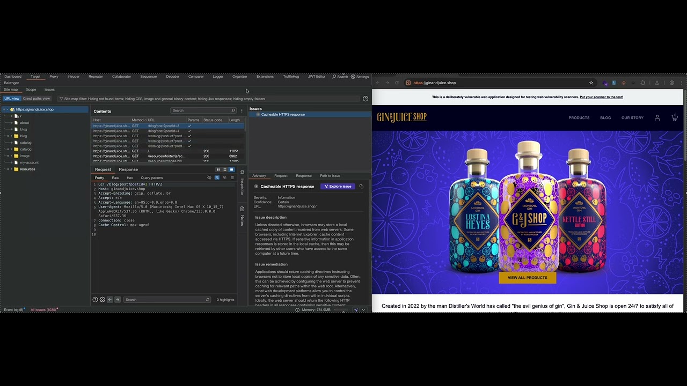Click Gin & Juice Shop logo
The image size is (687, 386).
coord(401,117)
